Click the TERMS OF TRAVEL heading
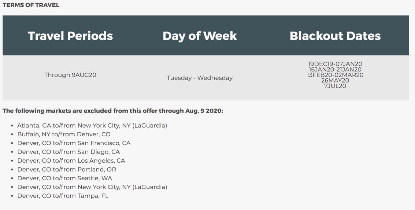The width and height of the screenshot is (415, 210). click(31, 5)
